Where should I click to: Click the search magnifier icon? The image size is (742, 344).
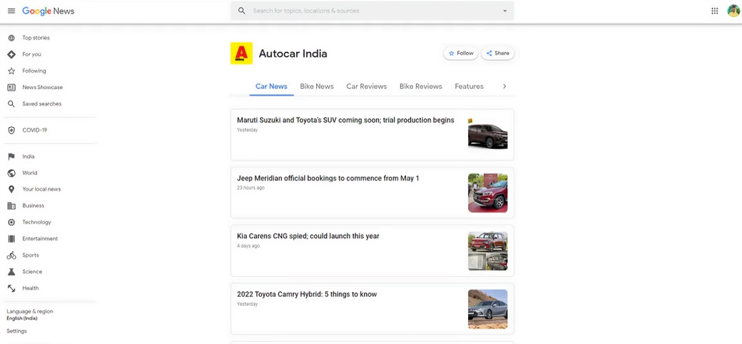(241, 11)
